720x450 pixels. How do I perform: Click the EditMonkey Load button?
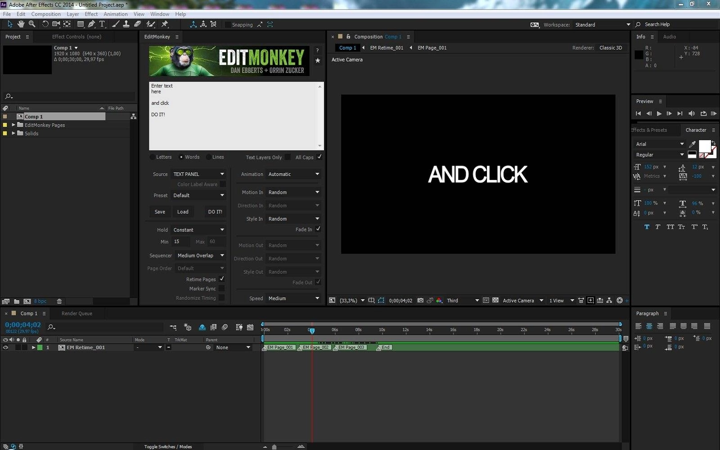coord(183,211)
